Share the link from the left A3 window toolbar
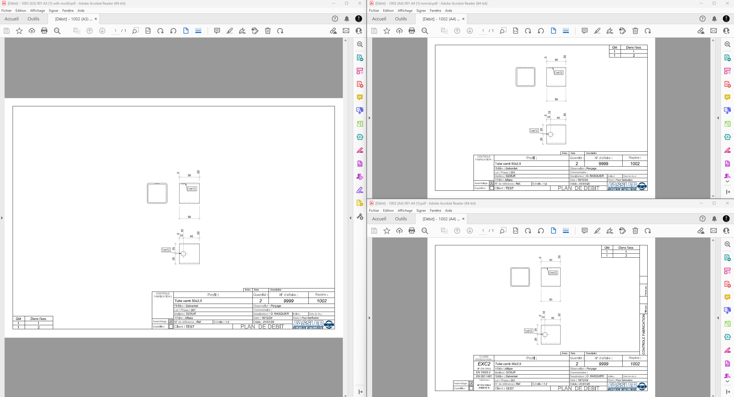The height and width of the screenshot is (397, 734). pos(333,31)
